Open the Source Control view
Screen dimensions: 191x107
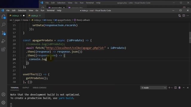3,33
